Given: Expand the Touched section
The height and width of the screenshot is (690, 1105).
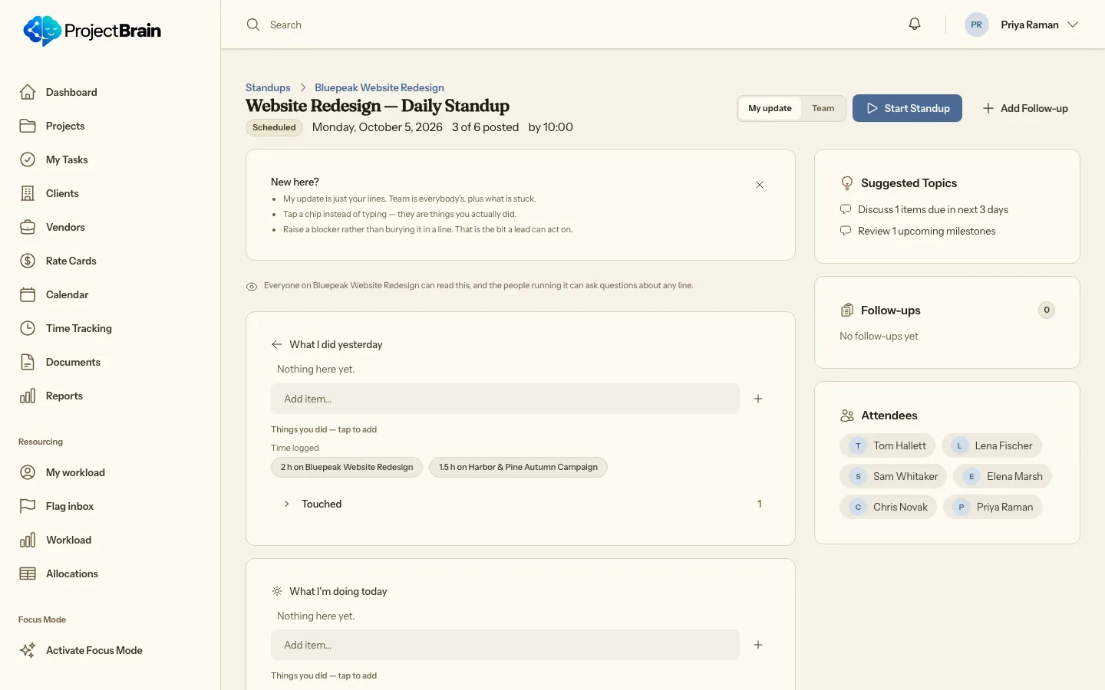Looking at the screenshot, I should click(521, 504).
